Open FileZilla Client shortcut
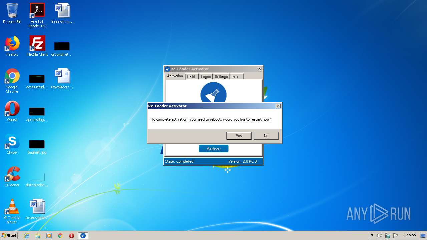The width and height of the screenshot is (427, 240). click(x=37, y=46)
